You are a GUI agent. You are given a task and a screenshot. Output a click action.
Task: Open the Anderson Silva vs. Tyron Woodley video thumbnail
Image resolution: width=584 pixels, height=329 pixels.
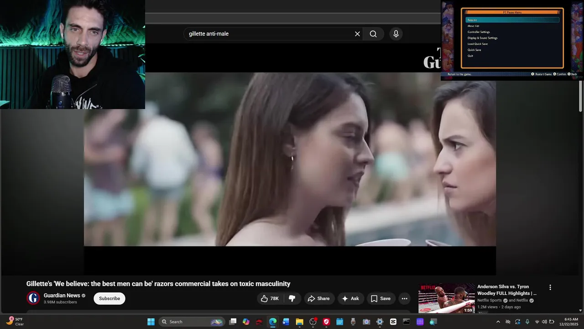447,298
